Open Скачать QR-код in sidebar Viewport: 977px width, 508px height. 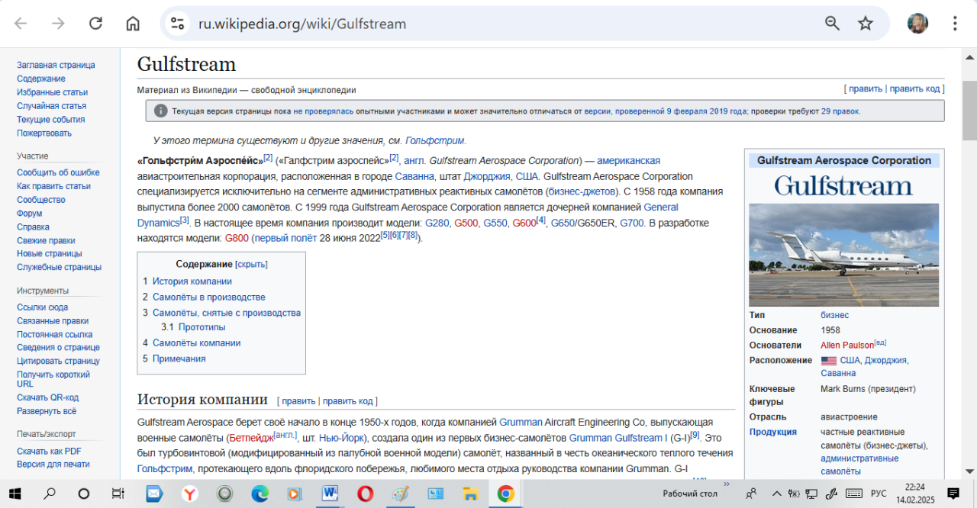pos(48,397)
